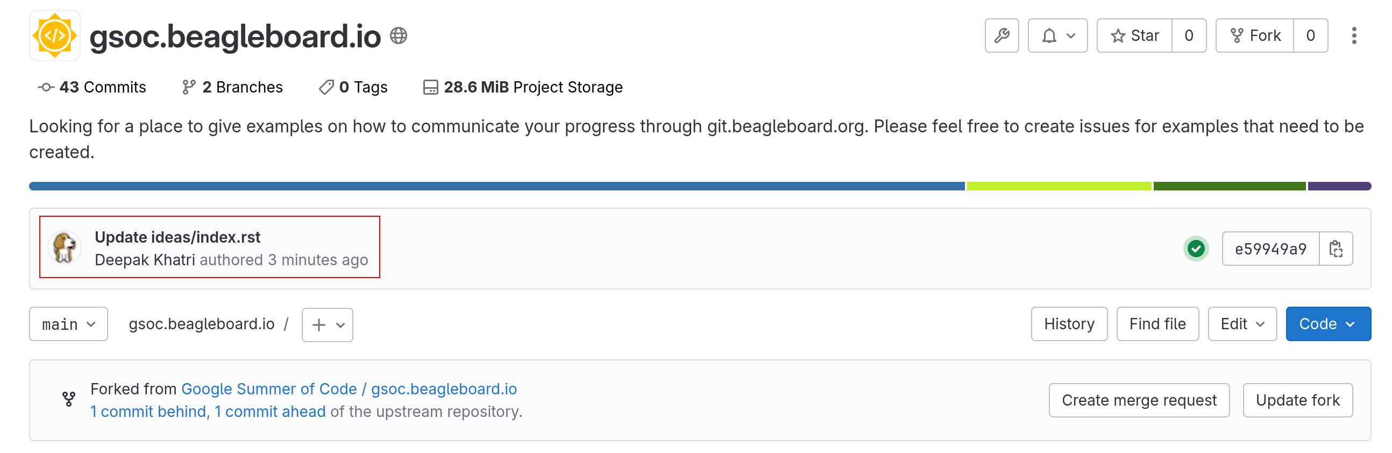Click the blue language bar segment

tap(496, 186)
